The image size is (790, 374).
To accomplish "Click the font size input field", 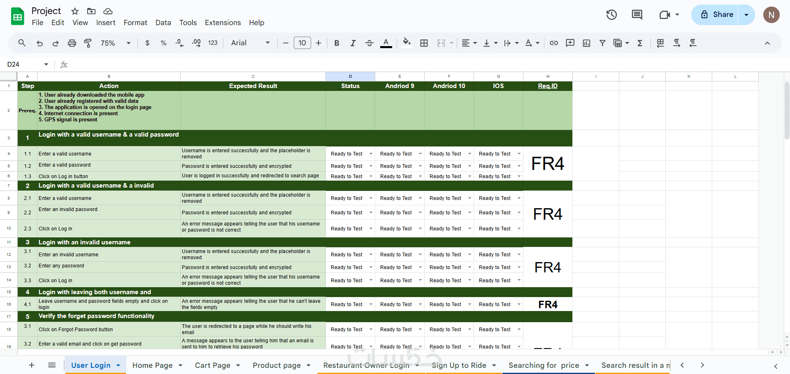I will [x=302, y=43].
